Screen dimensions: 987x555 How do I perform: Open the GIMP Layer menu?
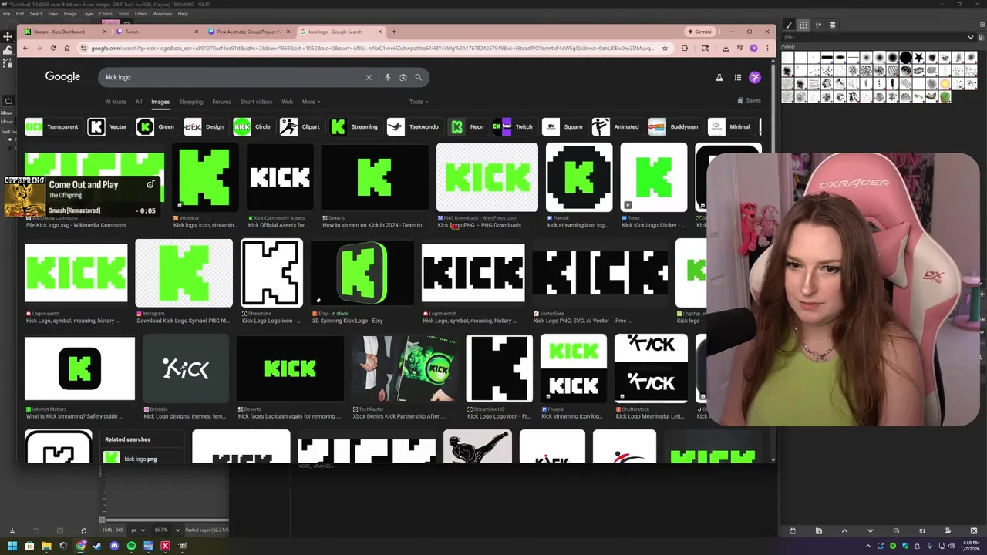[88, 14]
